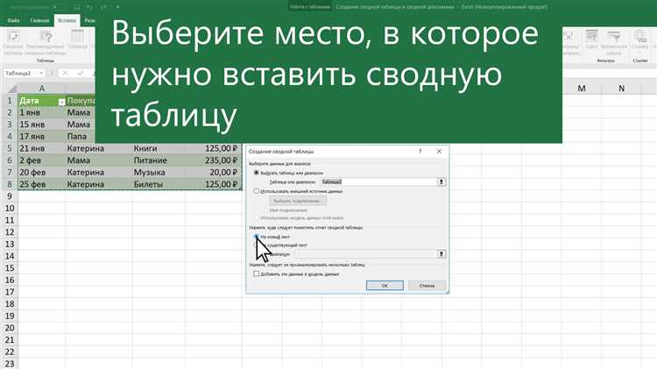The width and height of the screenshot is (657, 369).
Task: Select column N header
Action: pyautogui.click(x=621, y=88)
